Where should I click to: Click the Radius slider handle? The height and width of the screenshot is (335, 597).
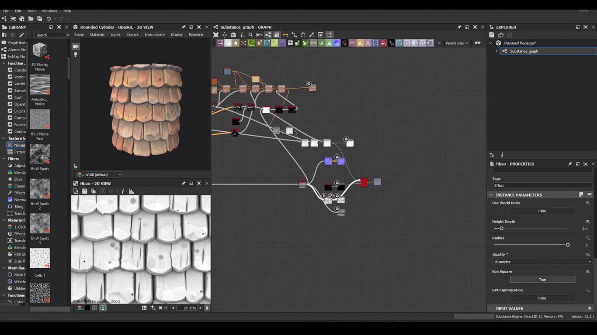(x=568, y=245)
